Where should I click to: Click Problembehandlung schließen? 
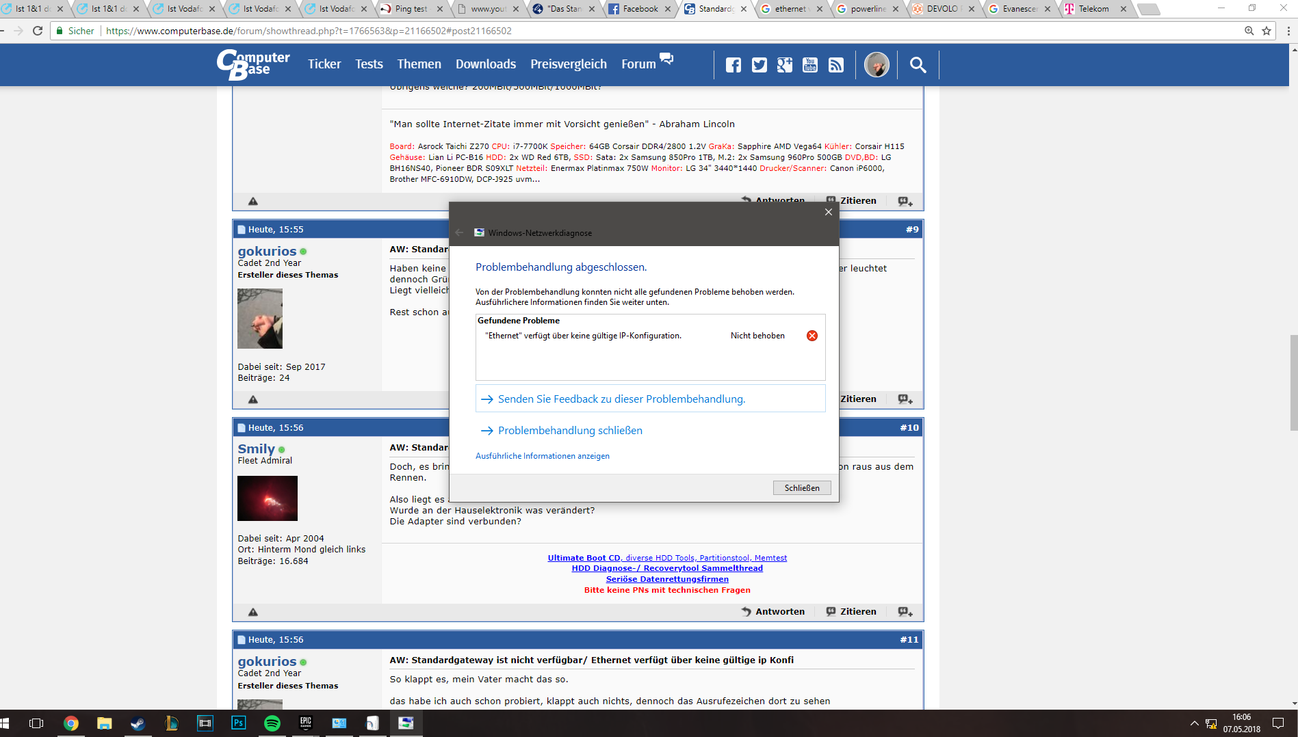(x=569, y=431)
